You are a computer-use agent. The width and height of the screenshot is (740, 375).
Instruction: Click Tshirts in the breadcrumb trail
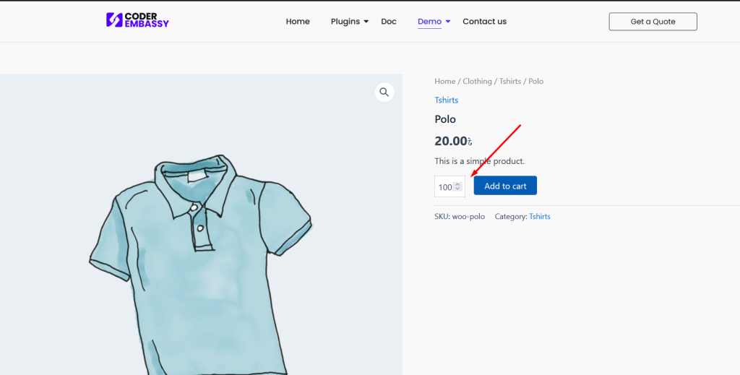pos(509,82)
